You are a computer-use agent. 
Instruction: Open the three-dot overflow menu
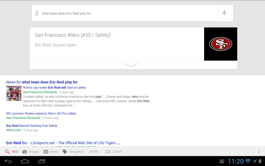point(259,151)
